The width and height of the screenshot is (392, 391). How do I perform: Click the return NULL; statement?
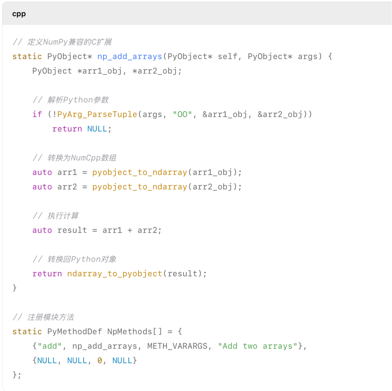pyautogui.click(x=82, y=129)
